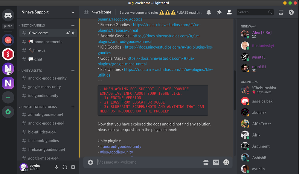Open Android Goodies documentation link

149,39
